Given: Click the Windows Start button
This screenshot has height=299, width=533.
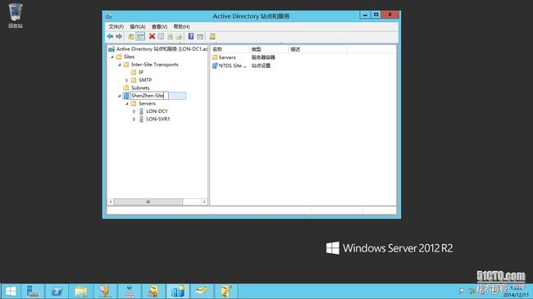Looking at the screenshot, I should tap(11, 291).
